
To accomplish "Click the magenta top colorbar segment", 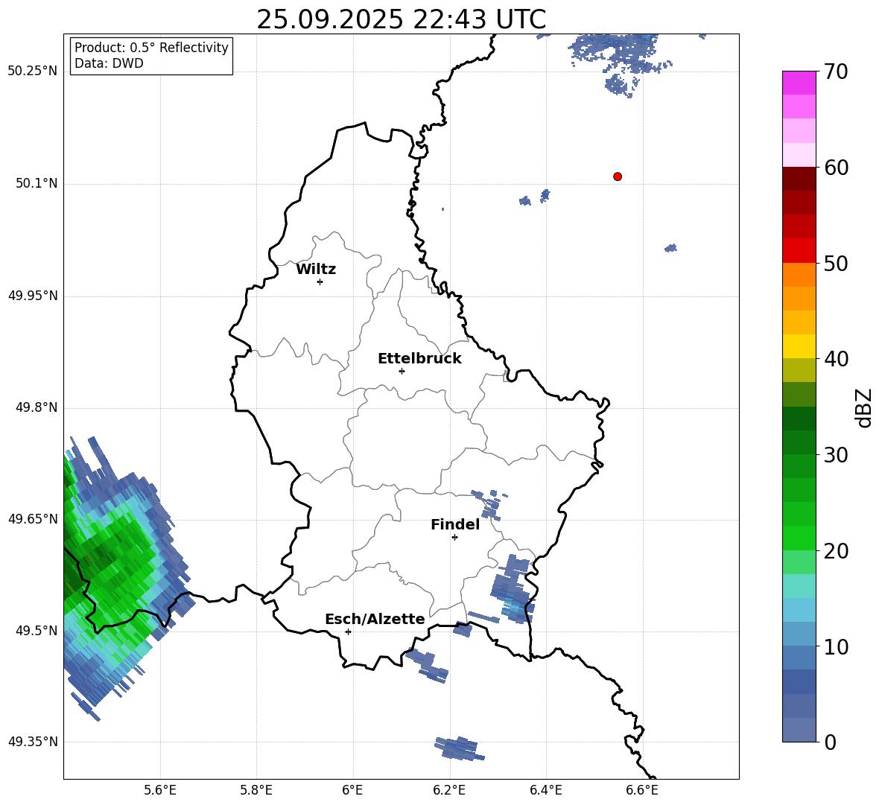I will (799, 83).
